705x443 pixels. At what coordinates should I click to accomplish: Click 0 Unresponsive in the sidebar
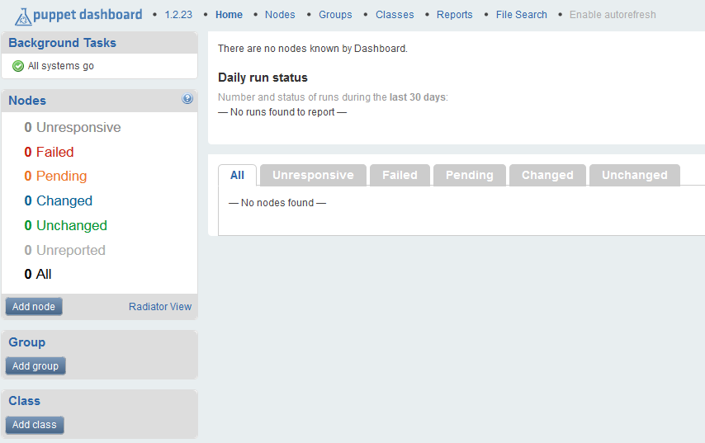point(73,127)
